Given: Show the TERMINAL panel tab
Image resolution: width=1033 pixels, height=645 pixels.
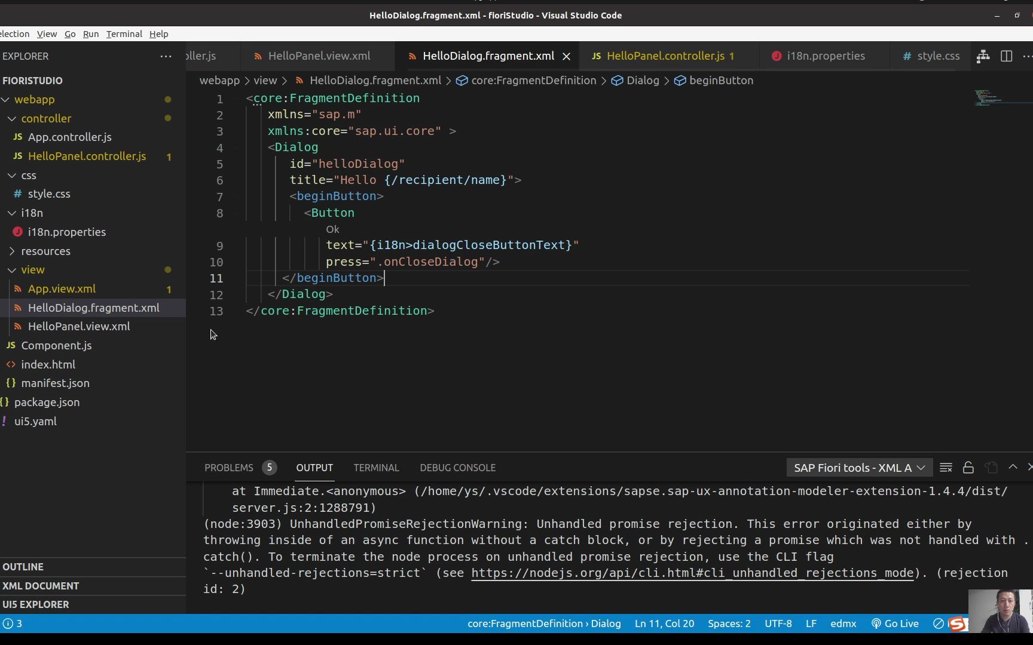Looking at the screenshot, I should [x=376, y=468].
